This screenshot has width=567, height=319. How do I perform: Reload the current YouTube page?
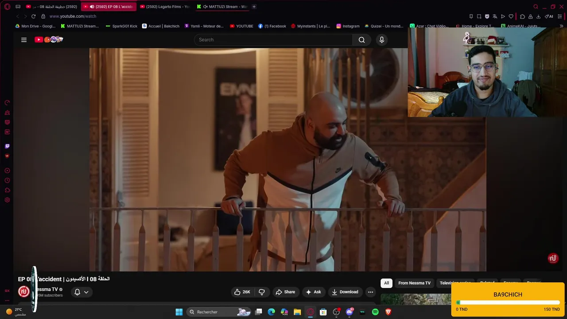[x=33, y=16]
